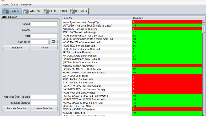This screenshot has width=206, height=116.
Task: Select row AP MONOFAZE Sayaç Panosu
Action: point(132,56)
